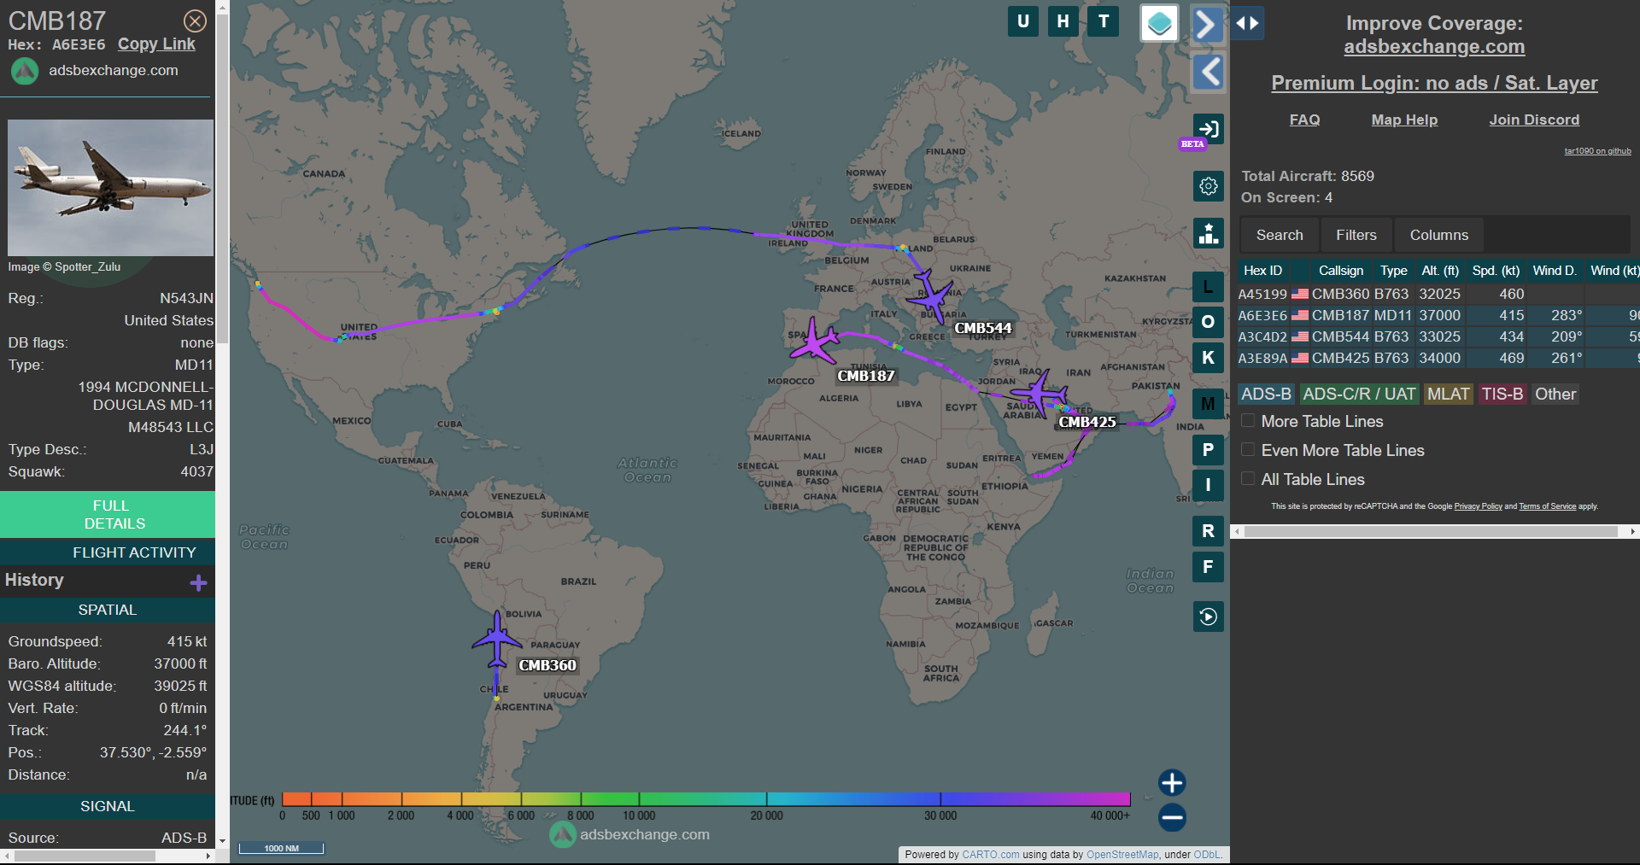1640x865 pixels.
Task: Click the ADS-B source legend swatch
Action: coord(1267,394)
